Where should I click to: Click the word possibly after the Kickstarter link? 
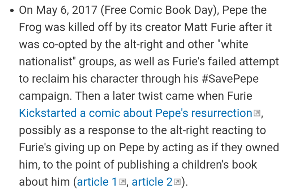click(40, 130)
